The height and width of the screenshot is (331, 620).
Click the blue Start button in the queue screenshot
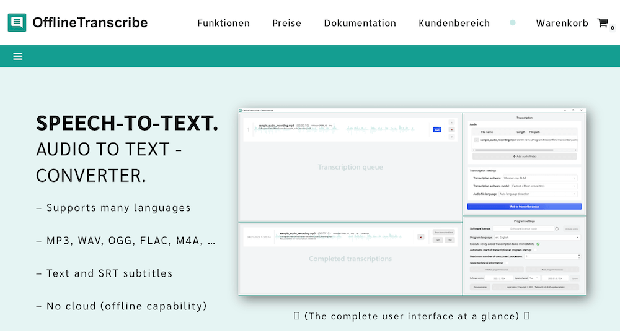[437, 129]
